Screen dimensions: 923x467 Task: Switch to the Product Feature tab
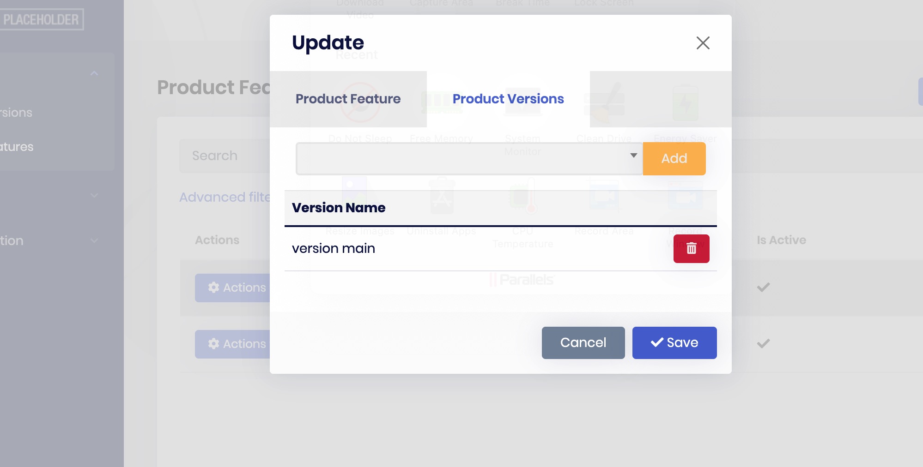coord(348,99)
